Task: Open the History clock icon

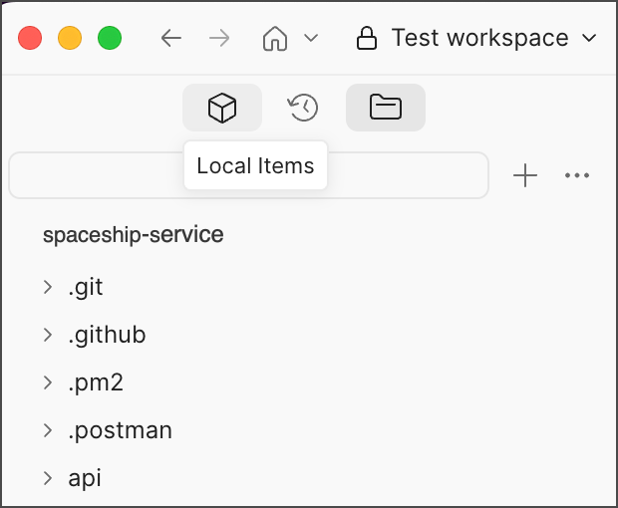Action: [303, 107]
